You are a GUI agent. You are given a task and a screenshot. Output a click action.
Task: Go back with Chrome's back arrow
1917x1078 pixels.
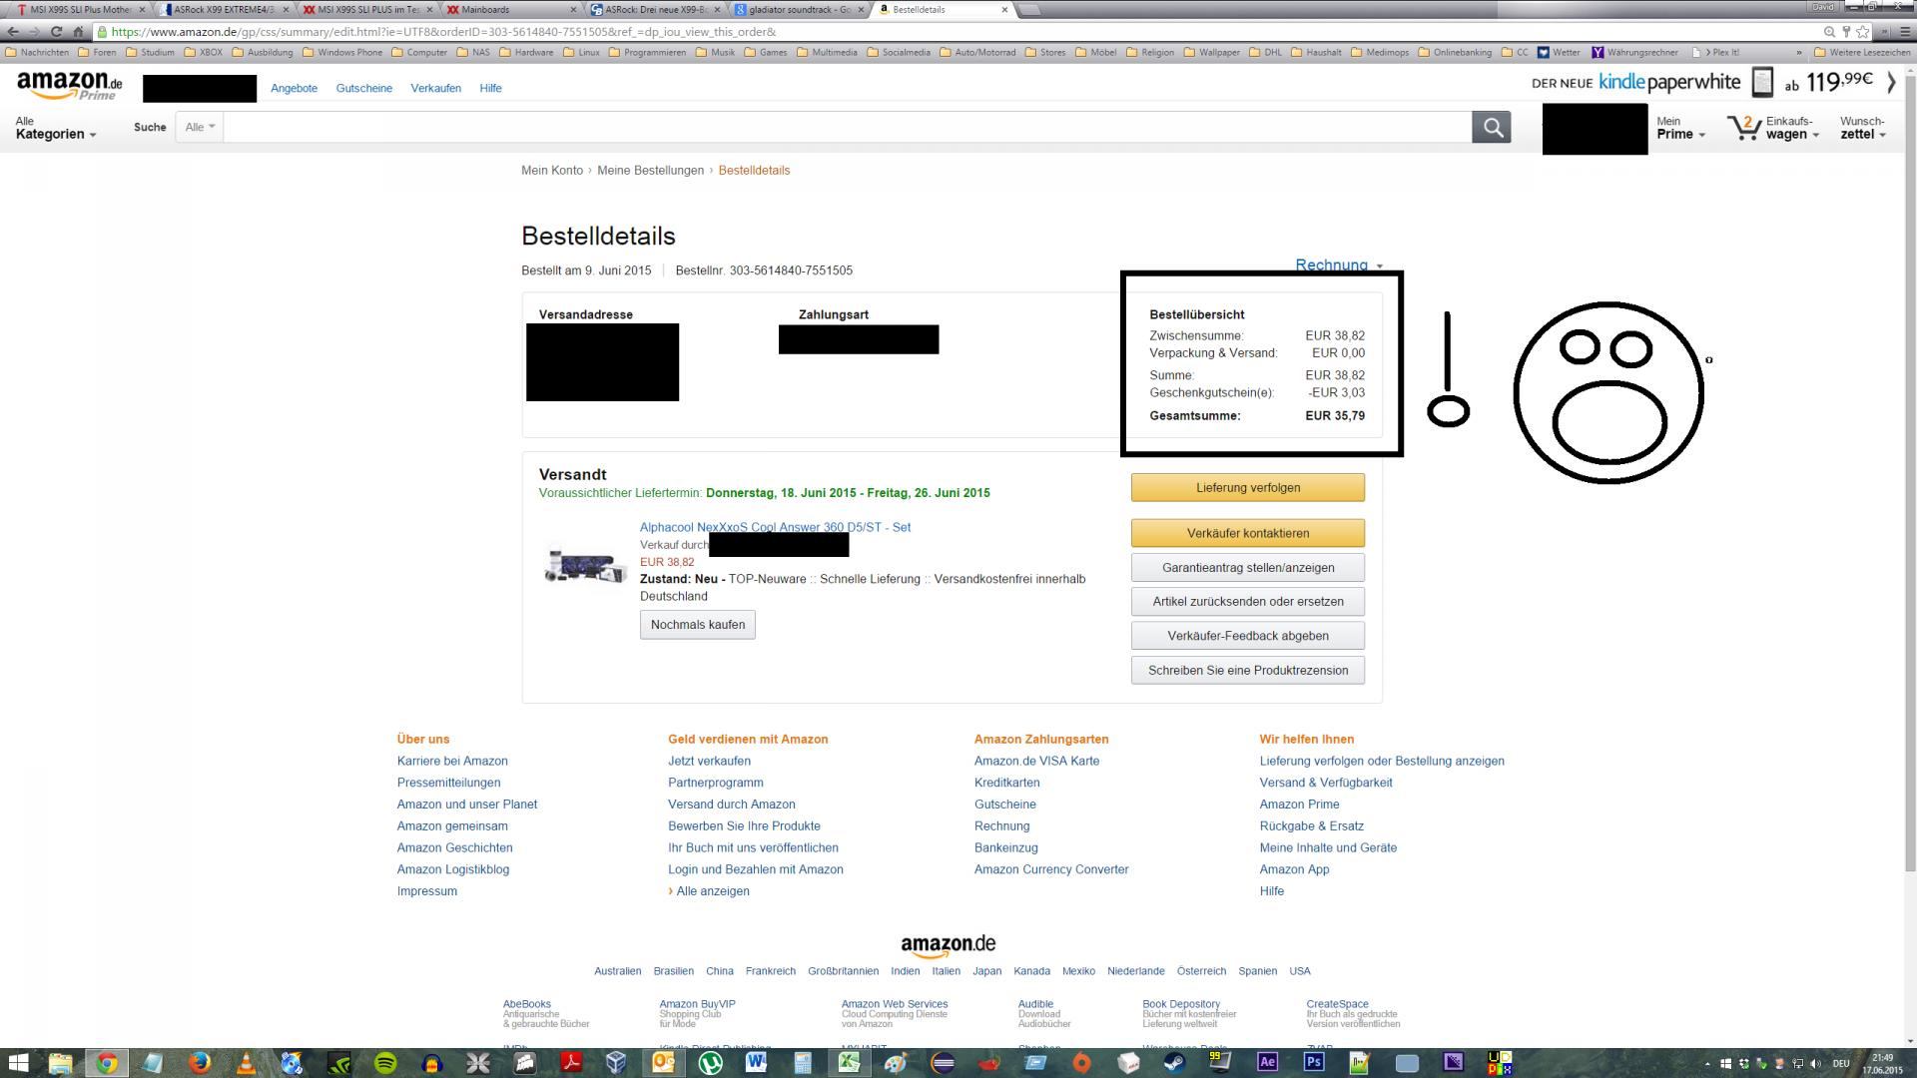pyautogui.click(x=13, y=32)
